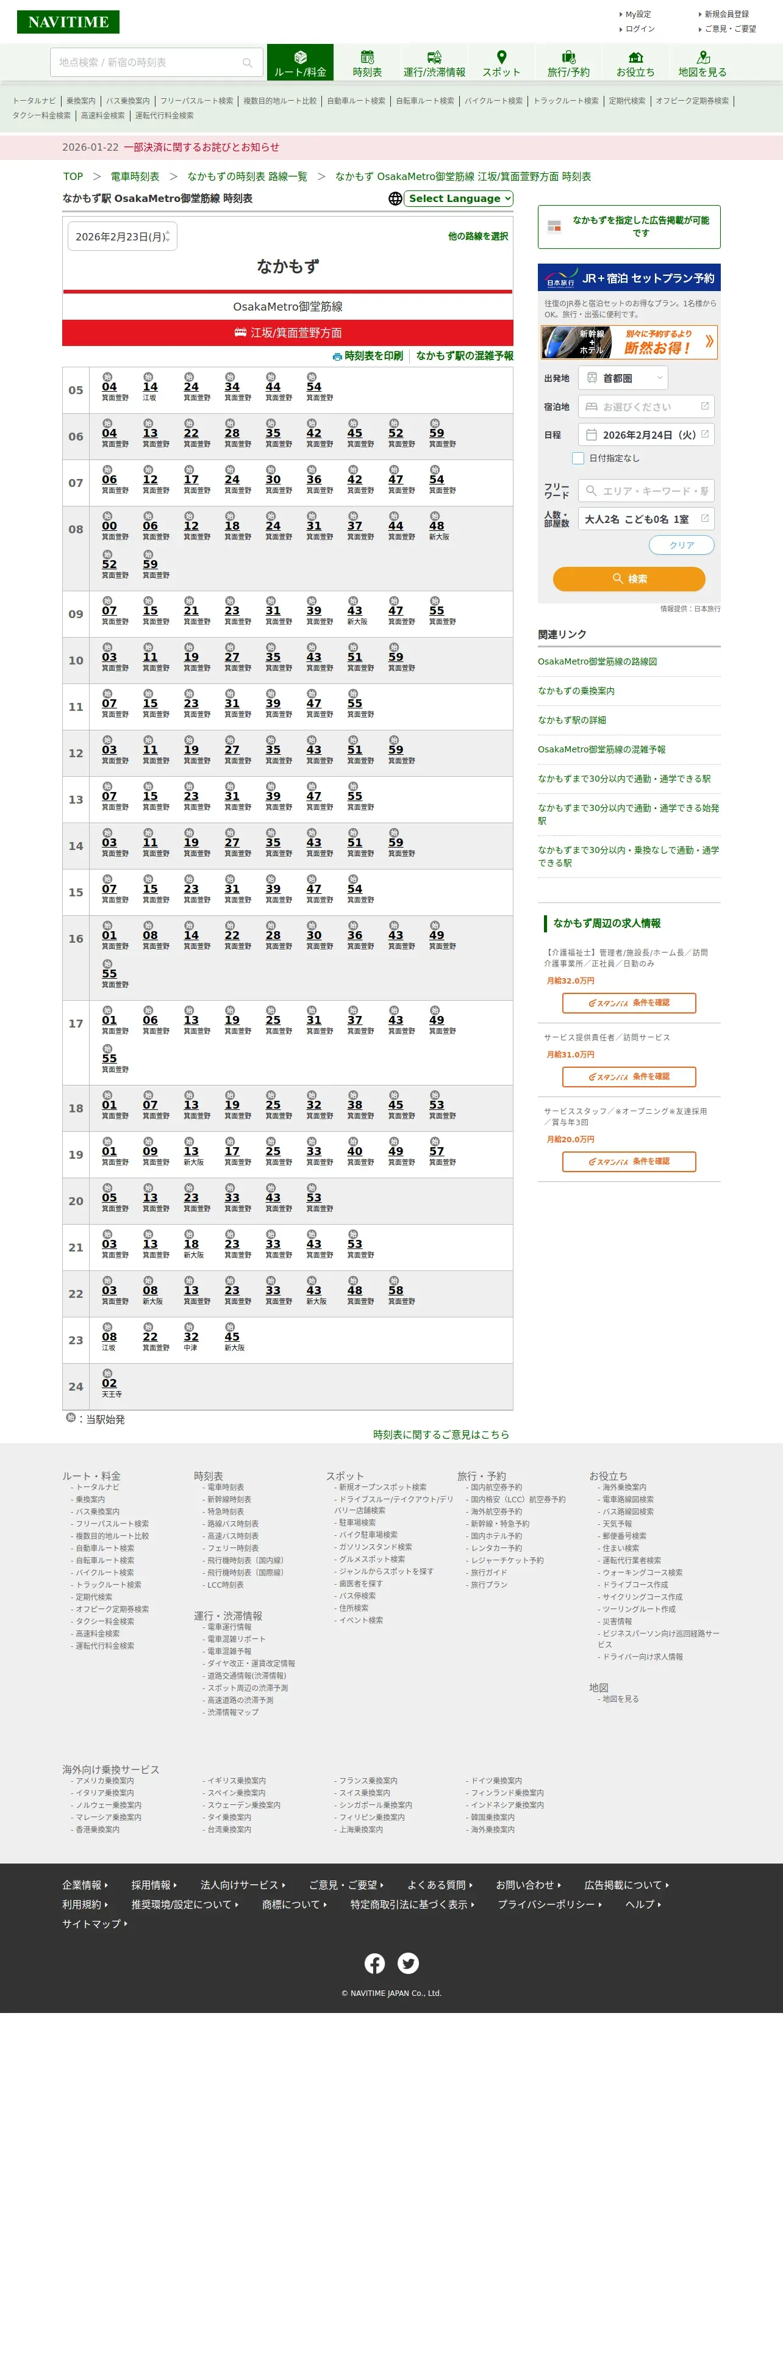
Task: Open the 時刻表 tab
Action: [367, 63]
